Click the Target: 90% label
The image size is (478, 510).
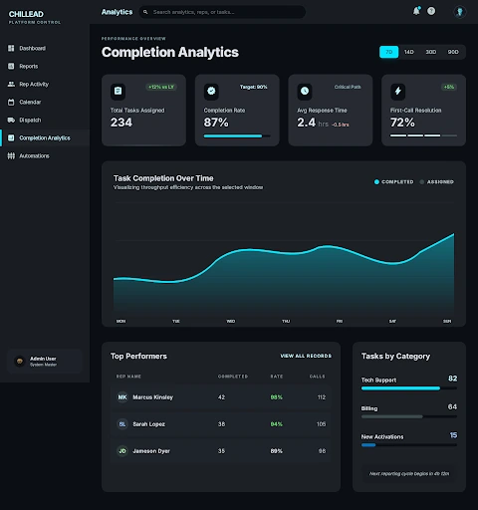click(x=254, y=87)
